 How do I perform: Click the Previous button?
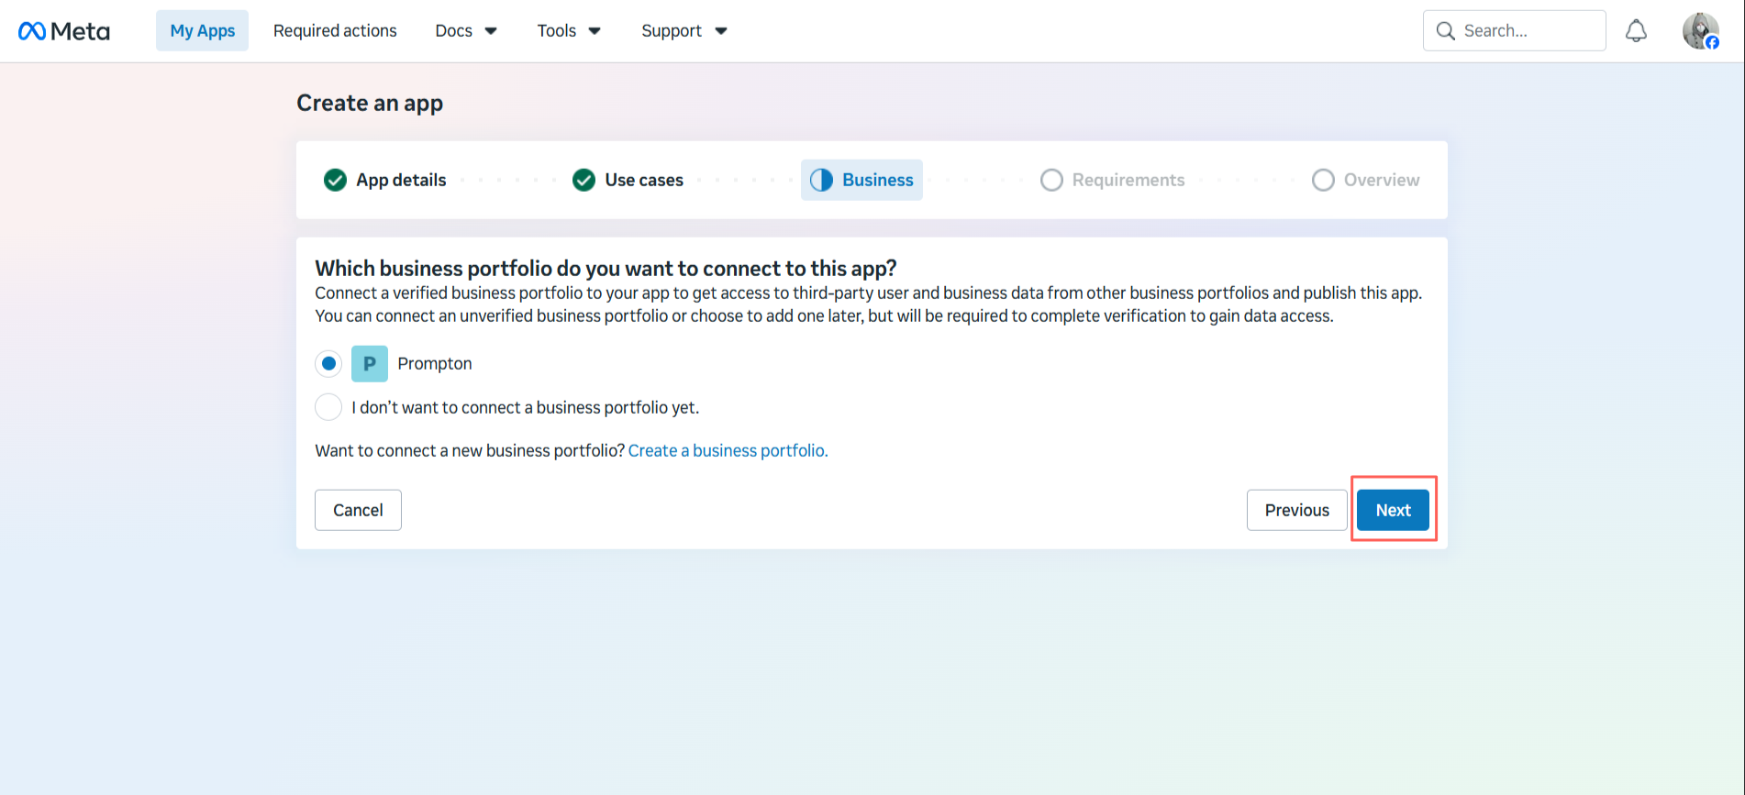(1296, 510)
